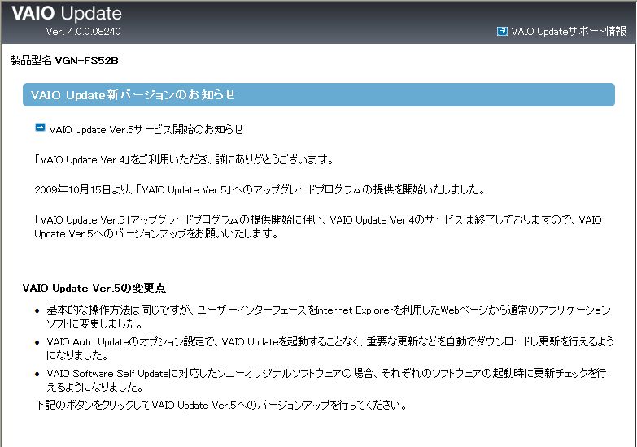Screen dimensions: 637x447
Task: Open the VAIO Updateサポート情報 link text
Action: click(568, 32)
